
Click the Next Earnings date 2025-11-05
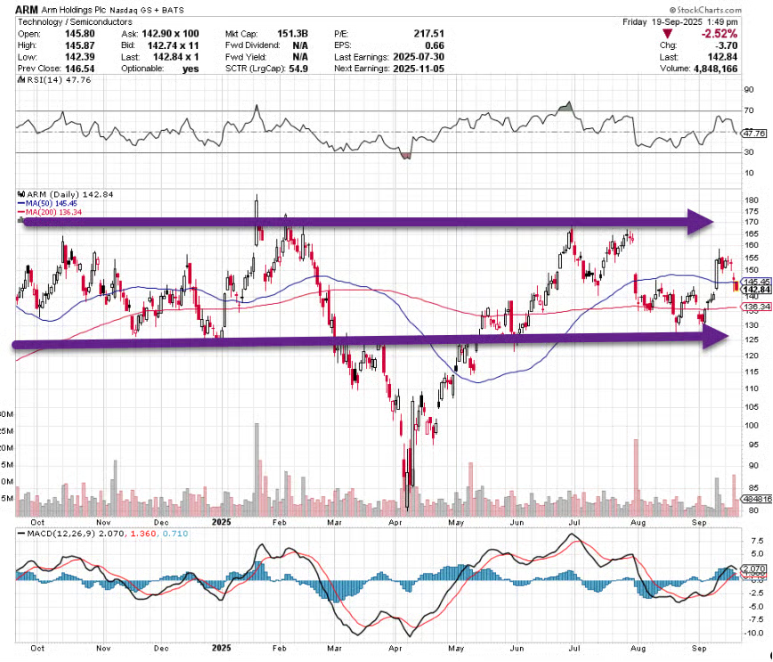pos(419,69)
